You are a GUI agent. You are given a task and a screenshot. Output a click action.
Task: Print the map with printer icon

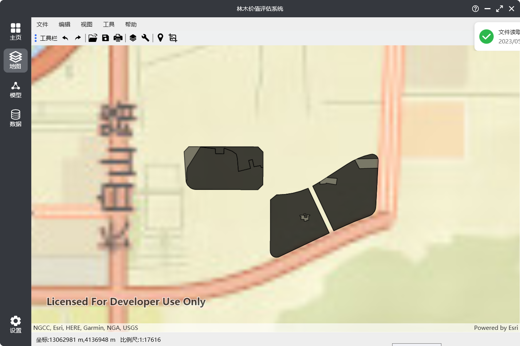pos(118,38)
